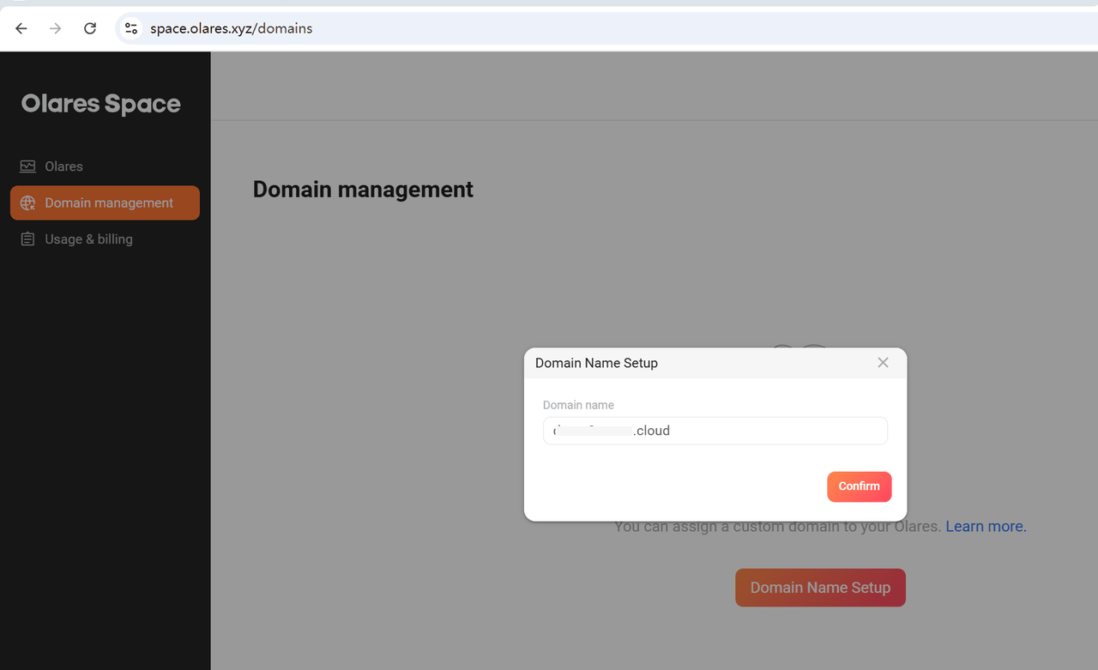This screenshot has width=1098, height=670.
Task: Switch to the Usage & billing section
Action: (x=89, y=238)
